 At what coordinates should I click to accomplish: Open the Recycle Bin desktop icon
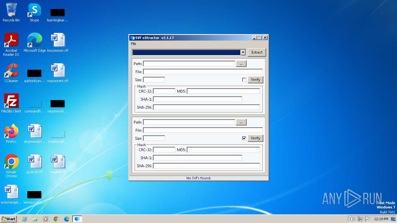(x=11, y=12)
